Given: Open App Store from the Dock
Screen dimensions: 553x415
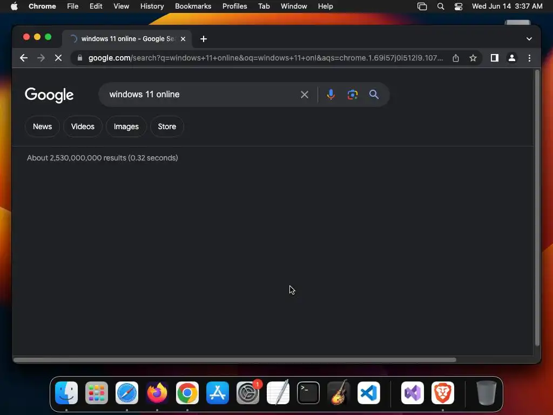Looking at the screenshot, I should coord(218,393).
